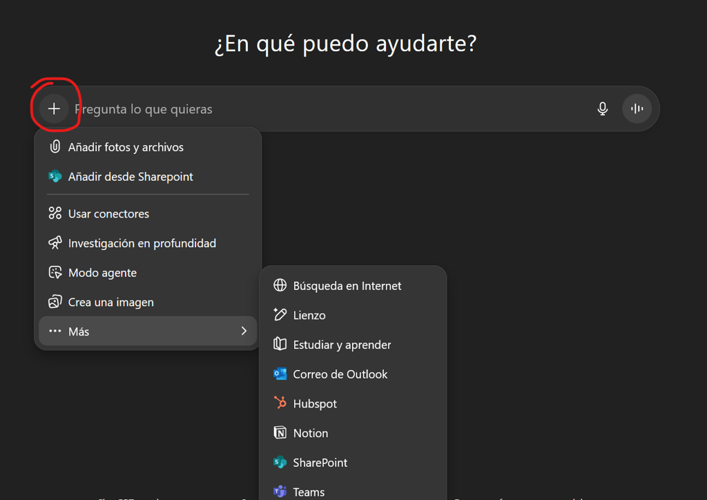Click the Más menu item label

(x=79, y=331)
